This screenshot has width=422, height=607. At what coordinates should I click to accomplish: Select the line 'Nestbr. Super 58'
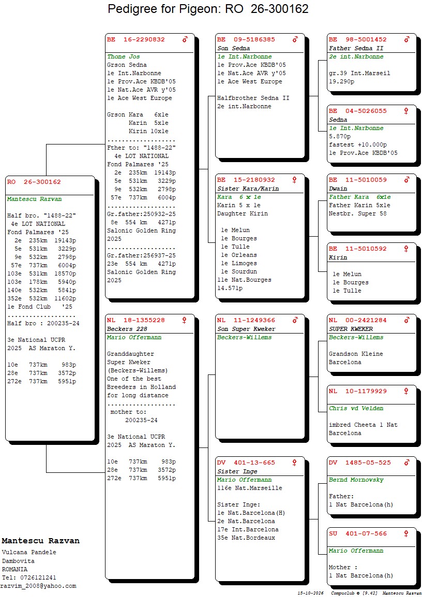[x=357, y=213]
